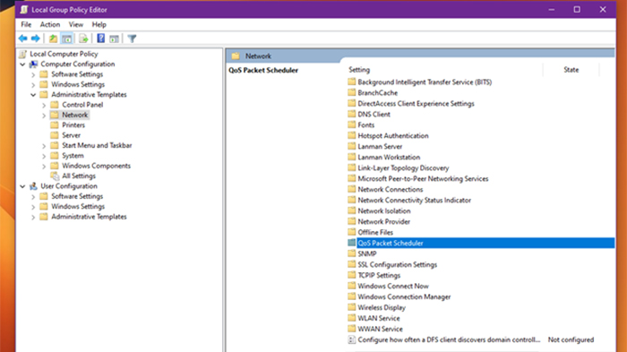627x352 pixels.
Task: Open the Help toolbar icon
Action: [x=100, y=39]
